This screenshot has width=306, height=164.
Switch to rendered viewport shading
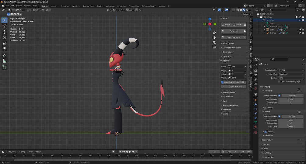[x=247, y=10]
